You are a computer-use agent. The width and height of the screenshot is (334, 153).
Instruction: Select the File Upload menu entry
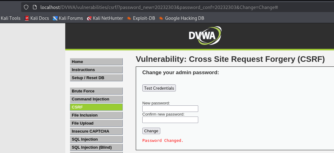[x=96, y=123]
